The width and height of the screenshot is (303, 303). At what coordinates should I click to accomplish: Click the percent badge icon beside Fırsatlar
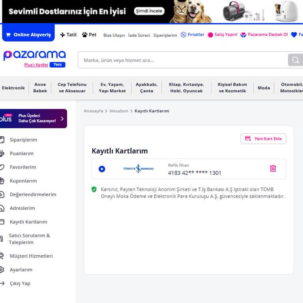(183, 35)
